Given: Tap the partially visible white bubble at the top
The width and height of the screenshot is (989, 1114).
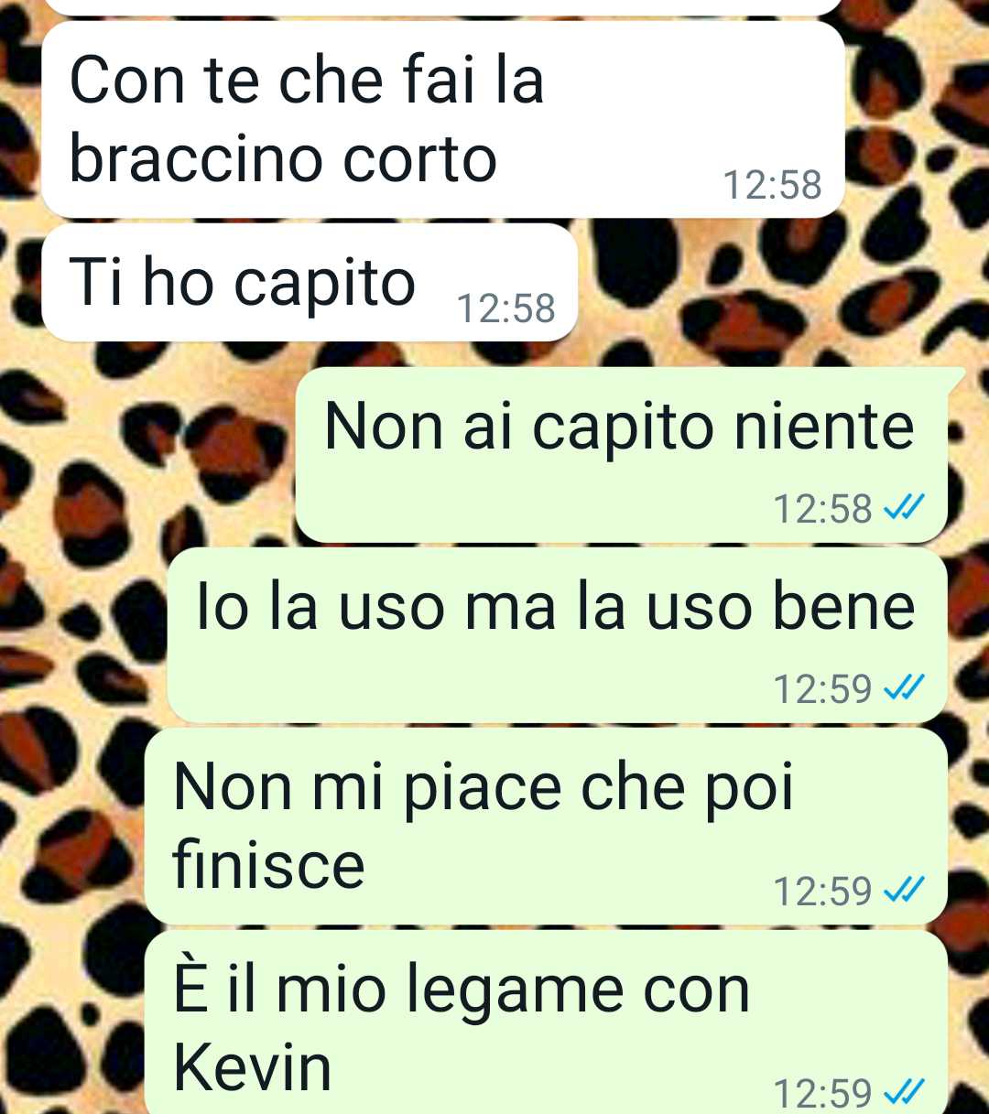Looking at the screenshot, I should [443, 6].
